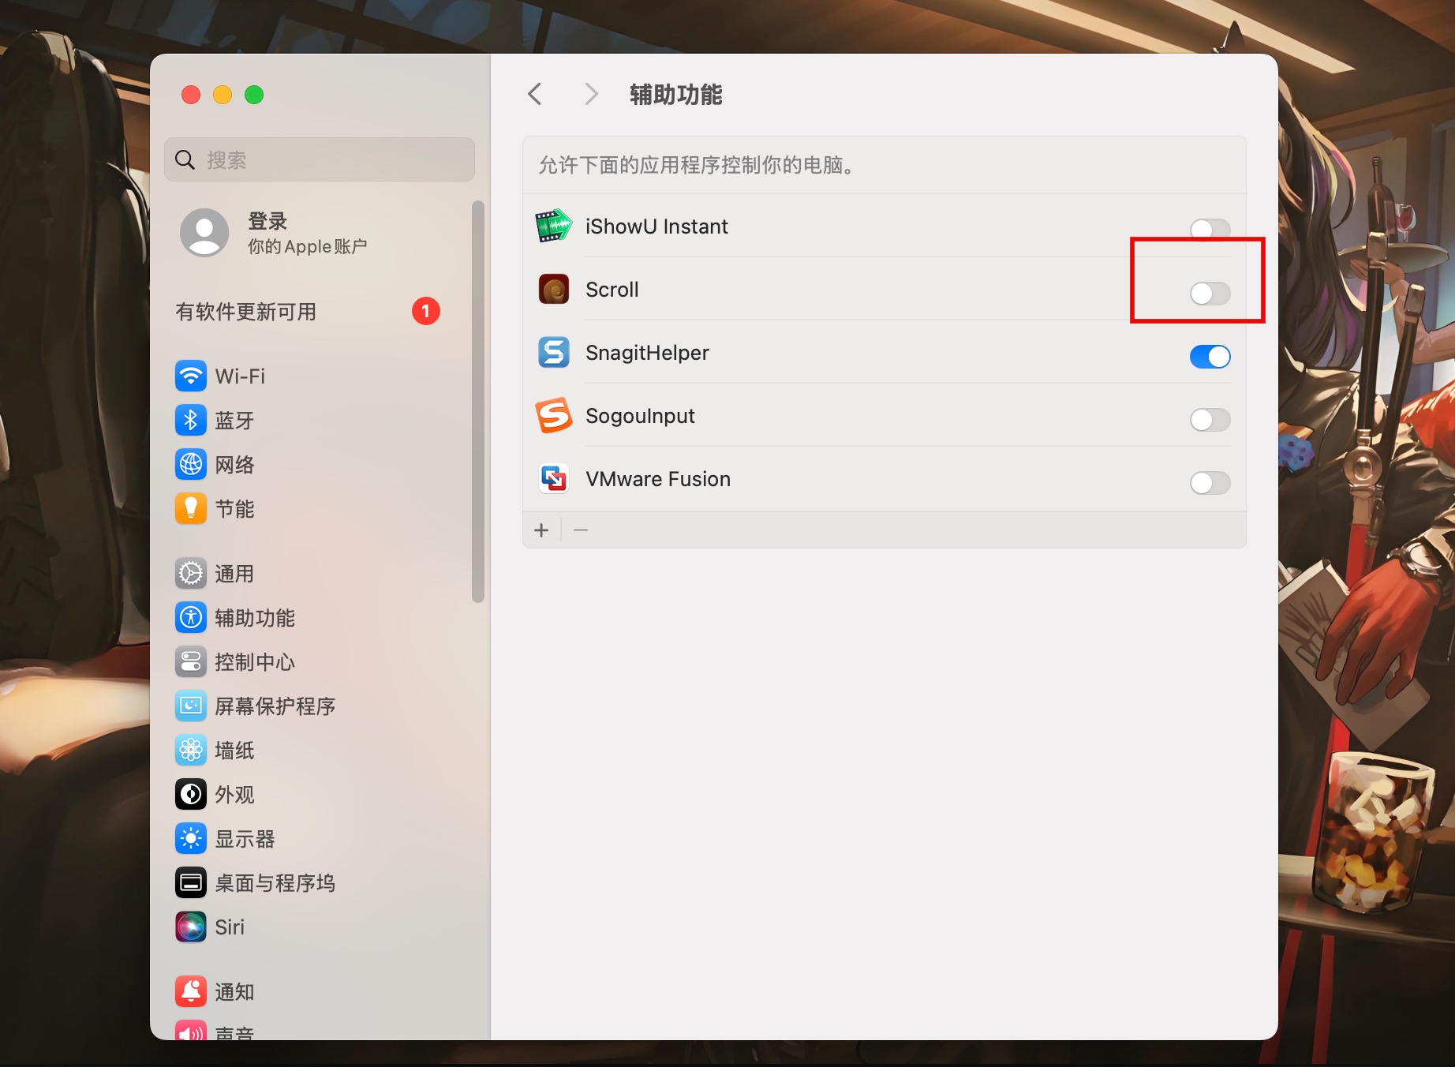This screenshot has height=1067, width=1455.
Task: Click the Wi-Fi icon in sidebar
Action: [191, 376]
